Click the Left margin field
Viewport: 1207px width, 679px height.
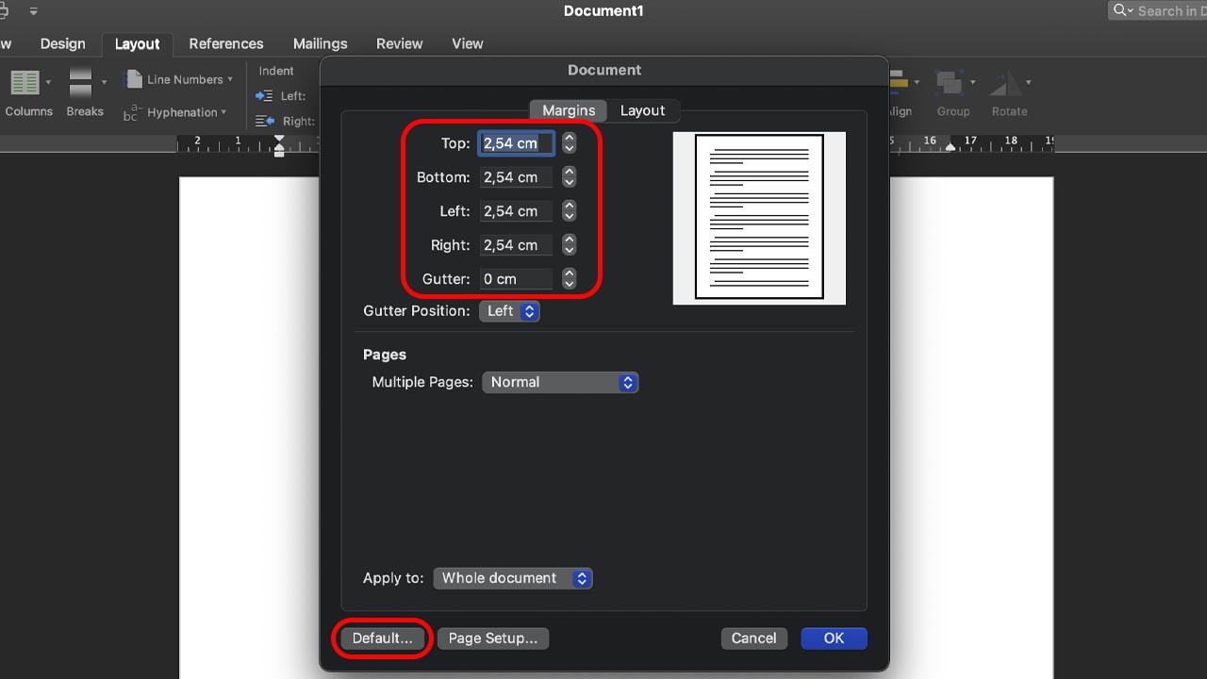point(517,211)
